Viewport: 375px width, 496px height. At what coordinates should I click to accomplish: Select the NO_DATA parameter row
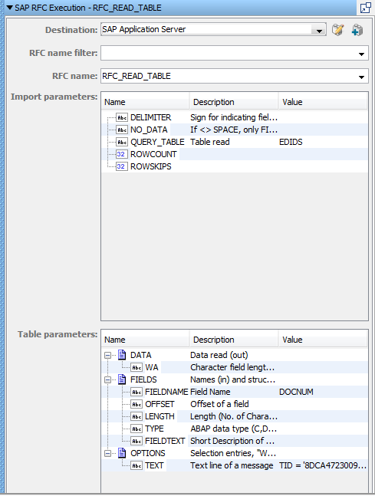[235, 130]
